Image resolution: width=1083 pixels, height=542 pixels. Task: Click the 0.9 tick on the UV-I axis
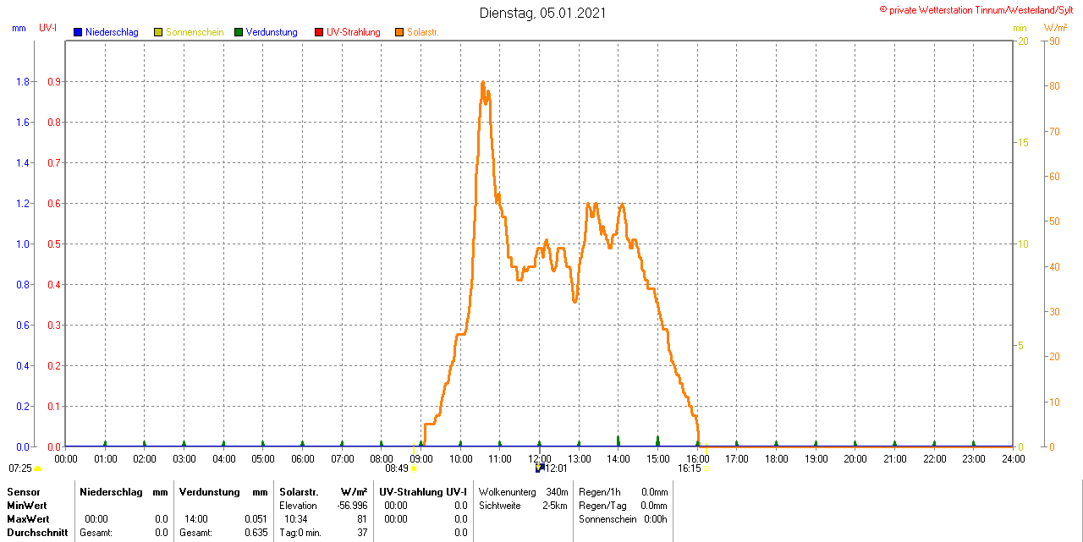(x=54, y=82)
